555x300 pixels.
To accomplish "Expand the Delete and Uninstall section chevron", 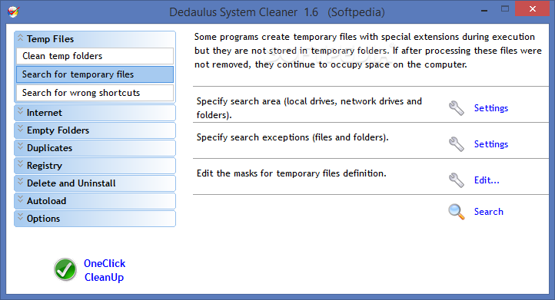I will pyautogui.click(x=21, y=183).
